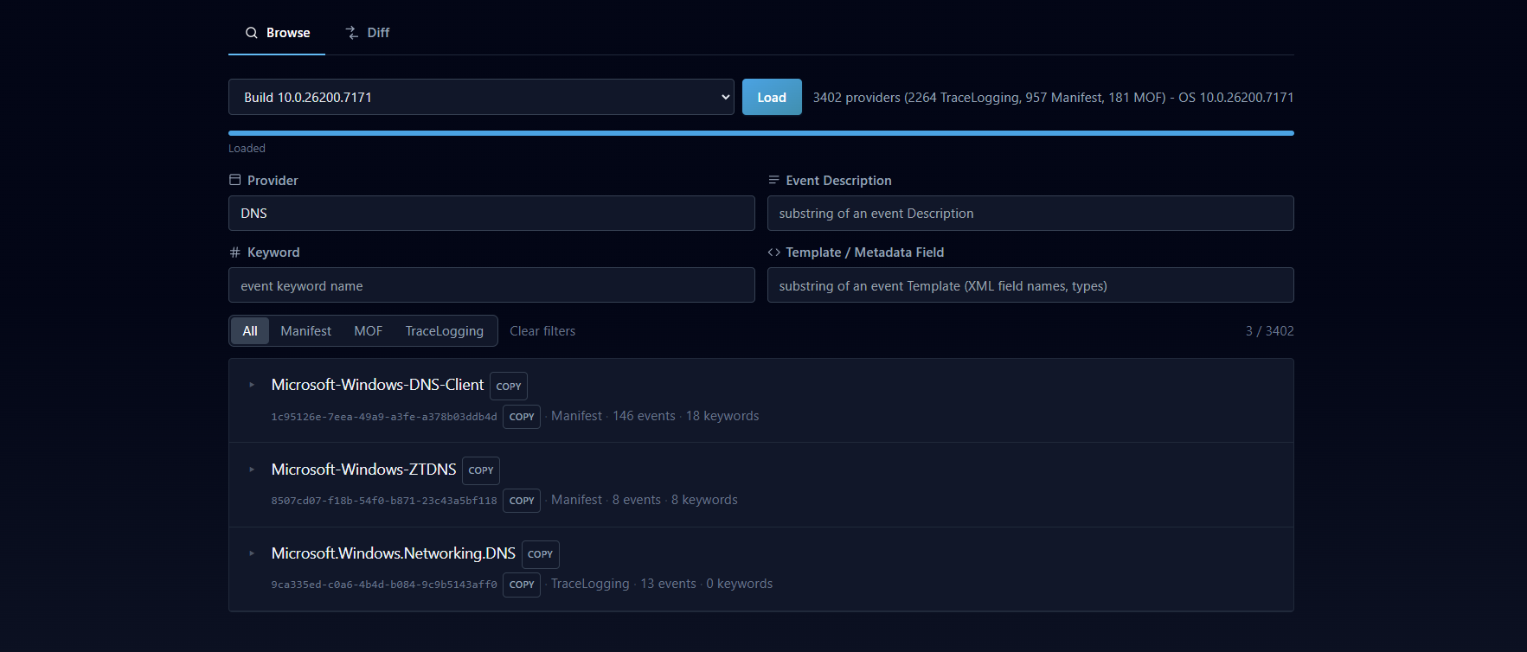Click the Provider filter input field
The width and height of the screenshot is (1527, 652).
tap(491, 213)
